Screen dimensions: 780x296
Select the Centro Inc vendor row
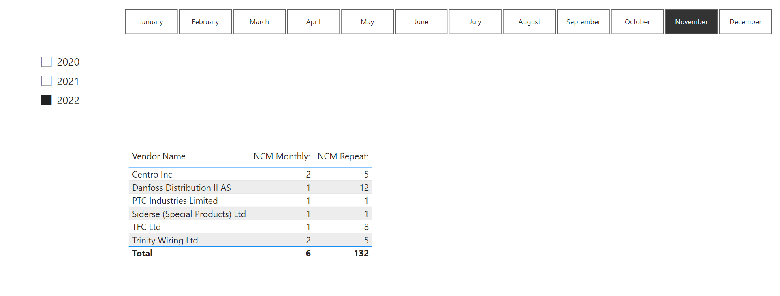click(250, 174)
